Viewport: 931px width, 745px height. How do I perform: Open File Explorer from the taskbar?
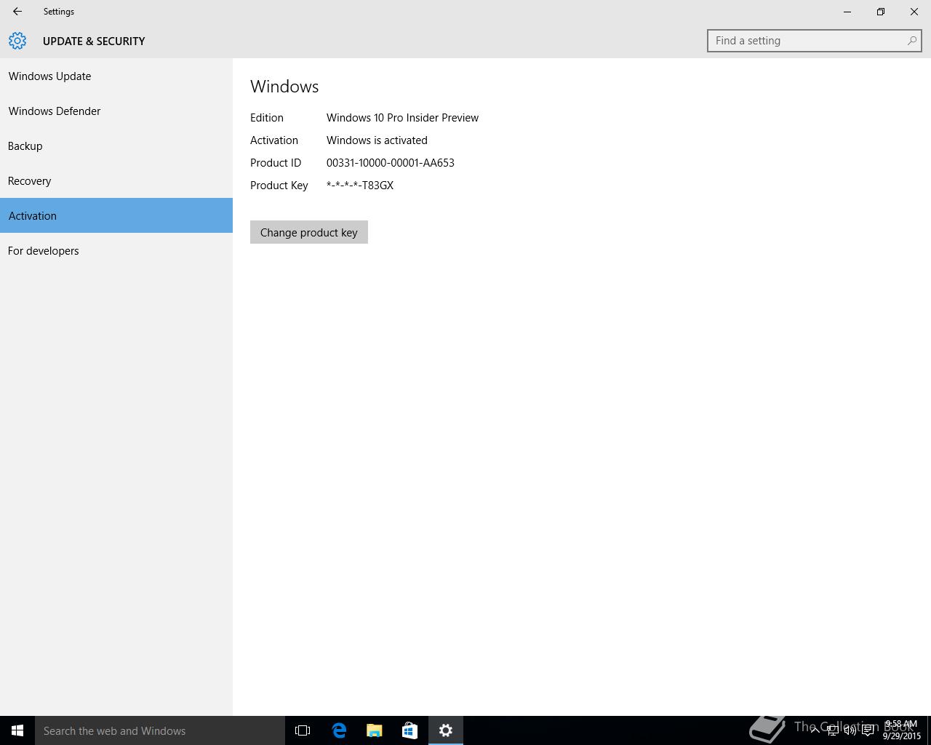click(375, 730)
